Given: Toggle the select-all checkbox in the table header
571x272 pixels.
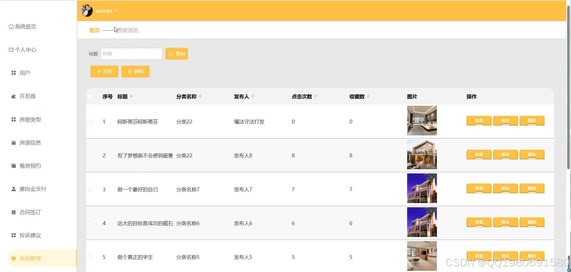Looking at the screenshot, I should pyautogui.click(x=90, y=96).
